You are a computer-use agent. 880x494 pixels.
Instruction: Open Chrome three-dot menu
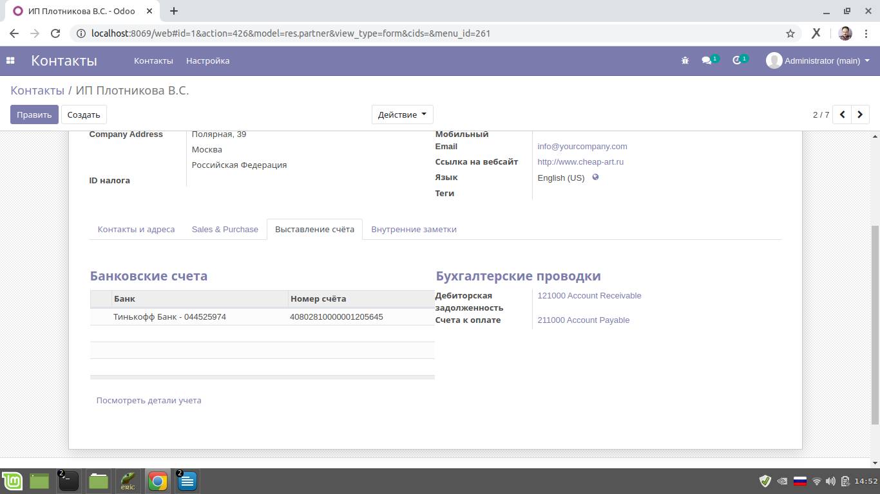866,33
